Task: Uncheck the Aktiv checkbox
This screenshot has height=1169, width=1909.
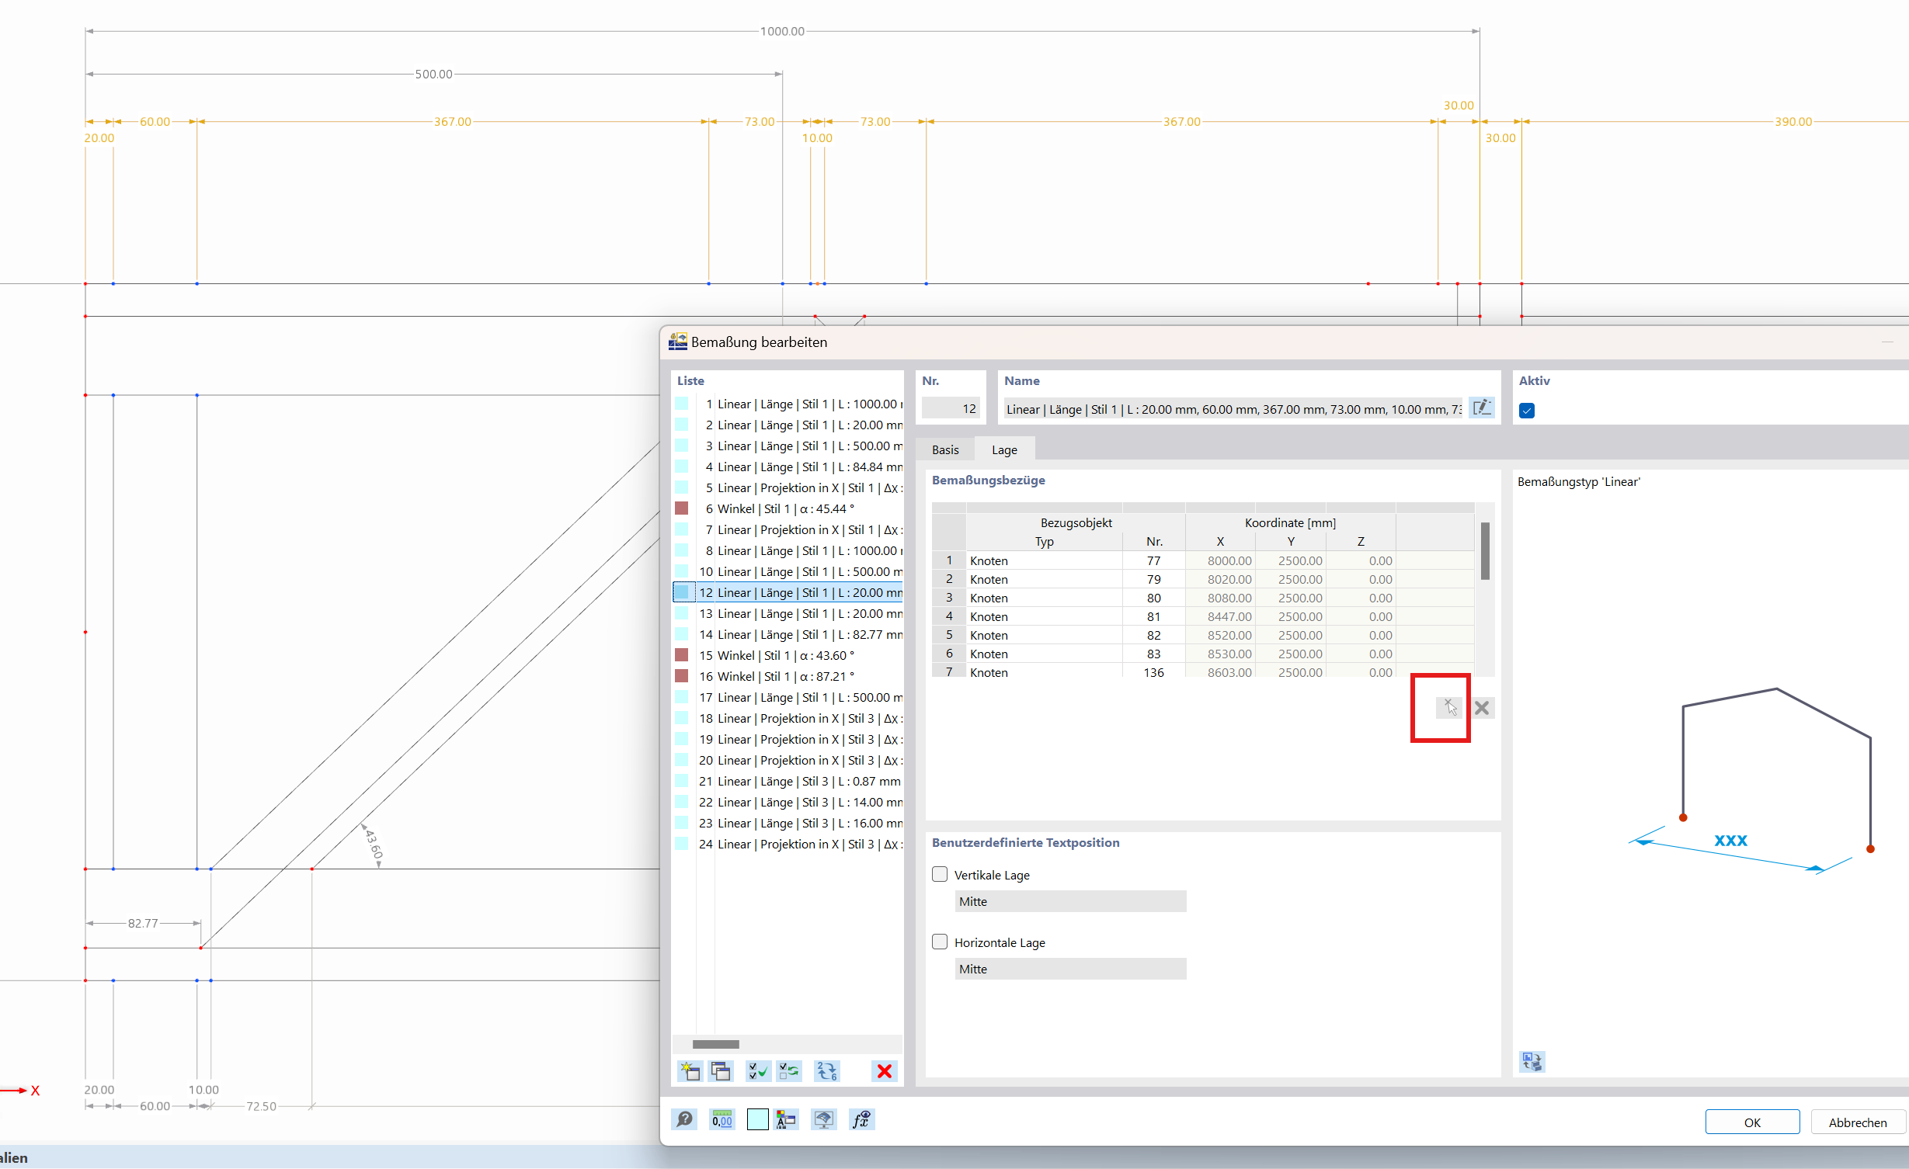Action: (x=1527, y=411)
